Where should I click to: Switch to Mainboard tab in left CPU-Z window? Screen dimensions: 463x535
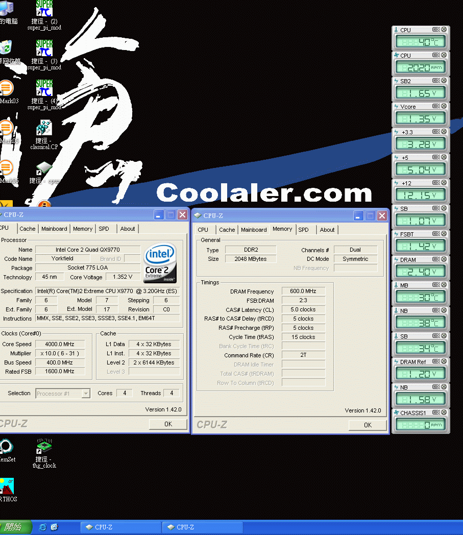54,229
